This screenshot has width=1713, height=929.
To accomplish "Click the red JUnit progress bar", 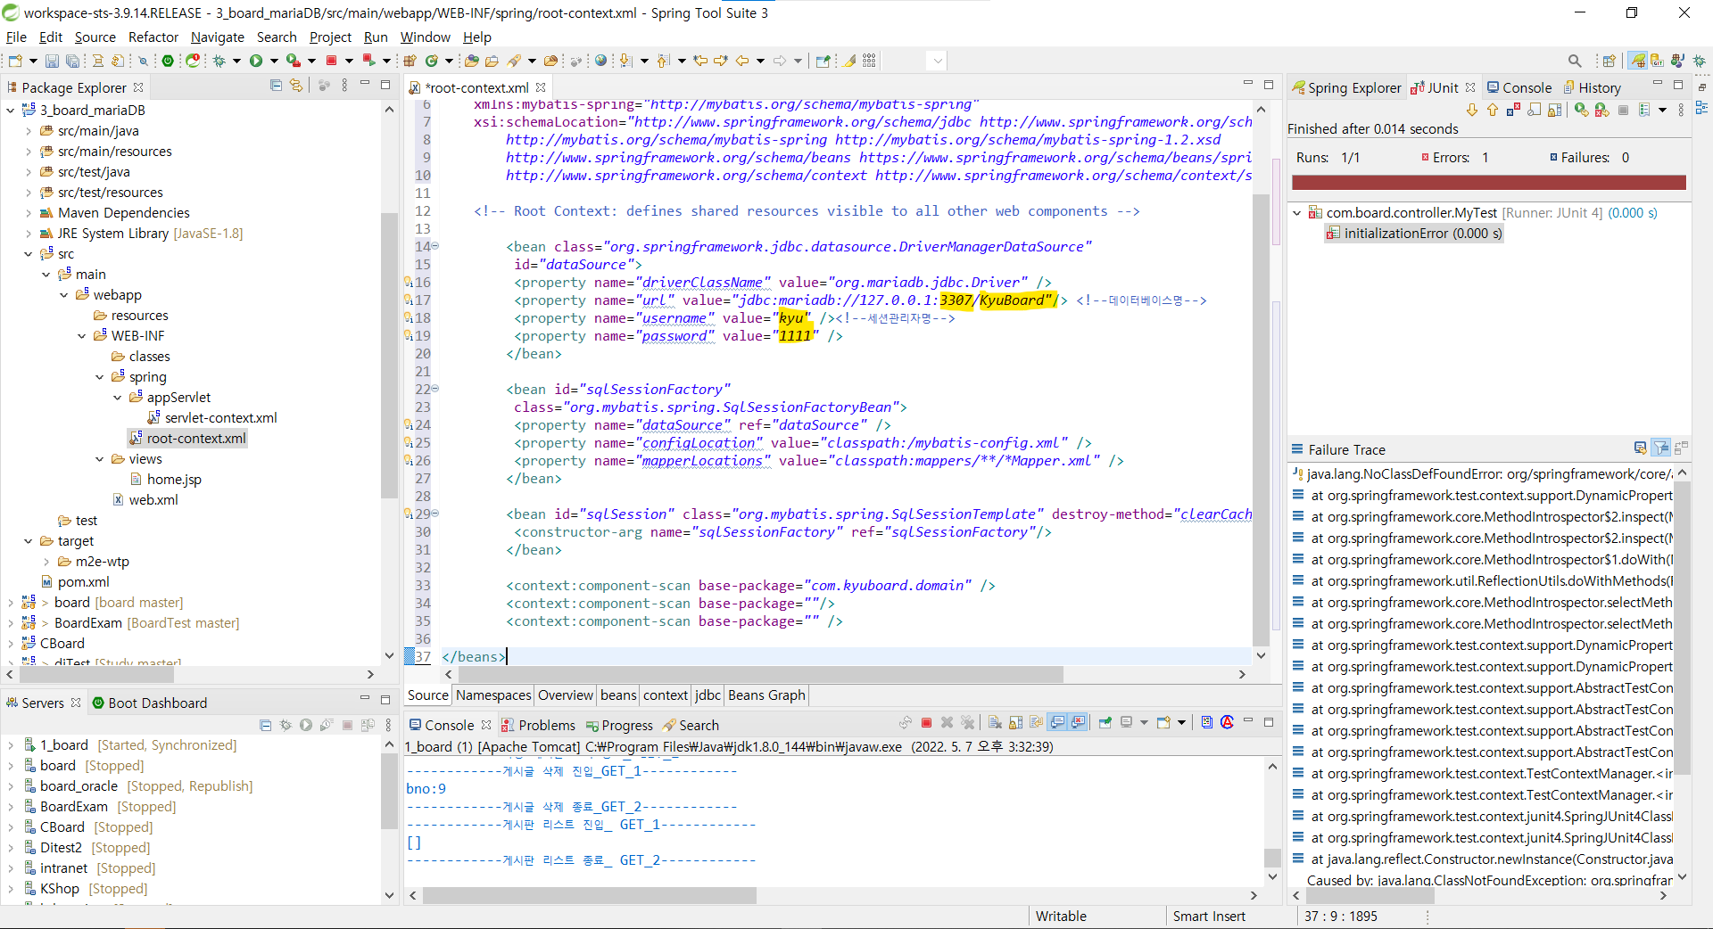I will 1489,182.
